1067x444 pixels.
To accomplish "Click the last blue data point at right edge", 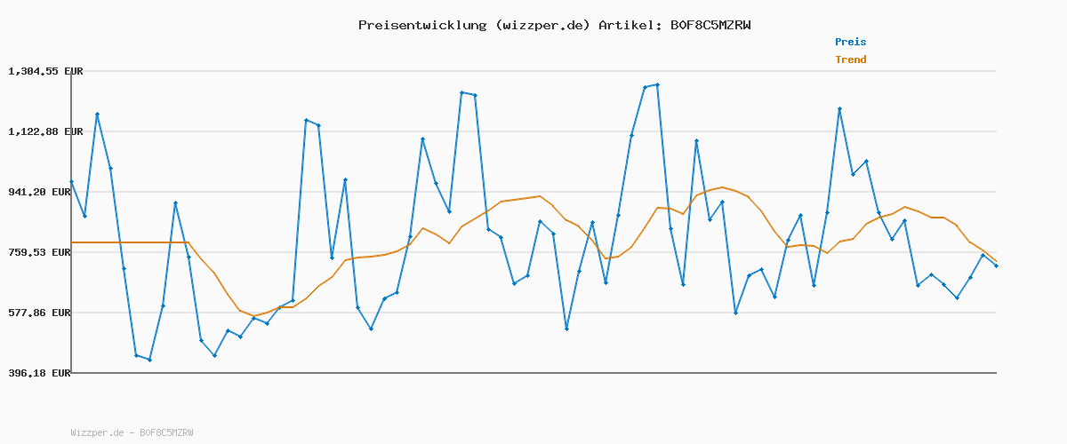I will point(996,266).
